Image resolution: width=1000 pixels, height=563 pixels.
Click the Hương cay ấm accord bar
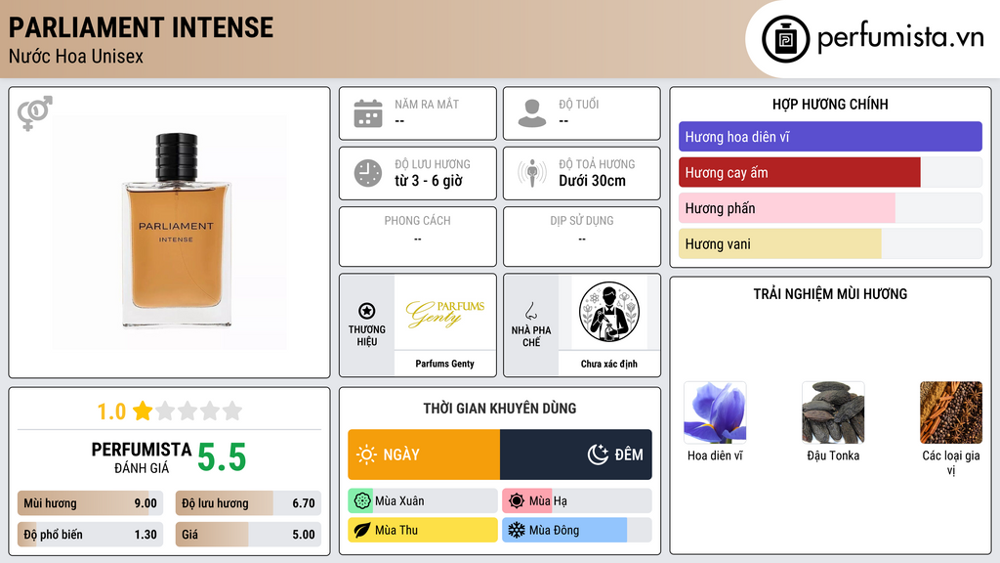pos(830,172)
